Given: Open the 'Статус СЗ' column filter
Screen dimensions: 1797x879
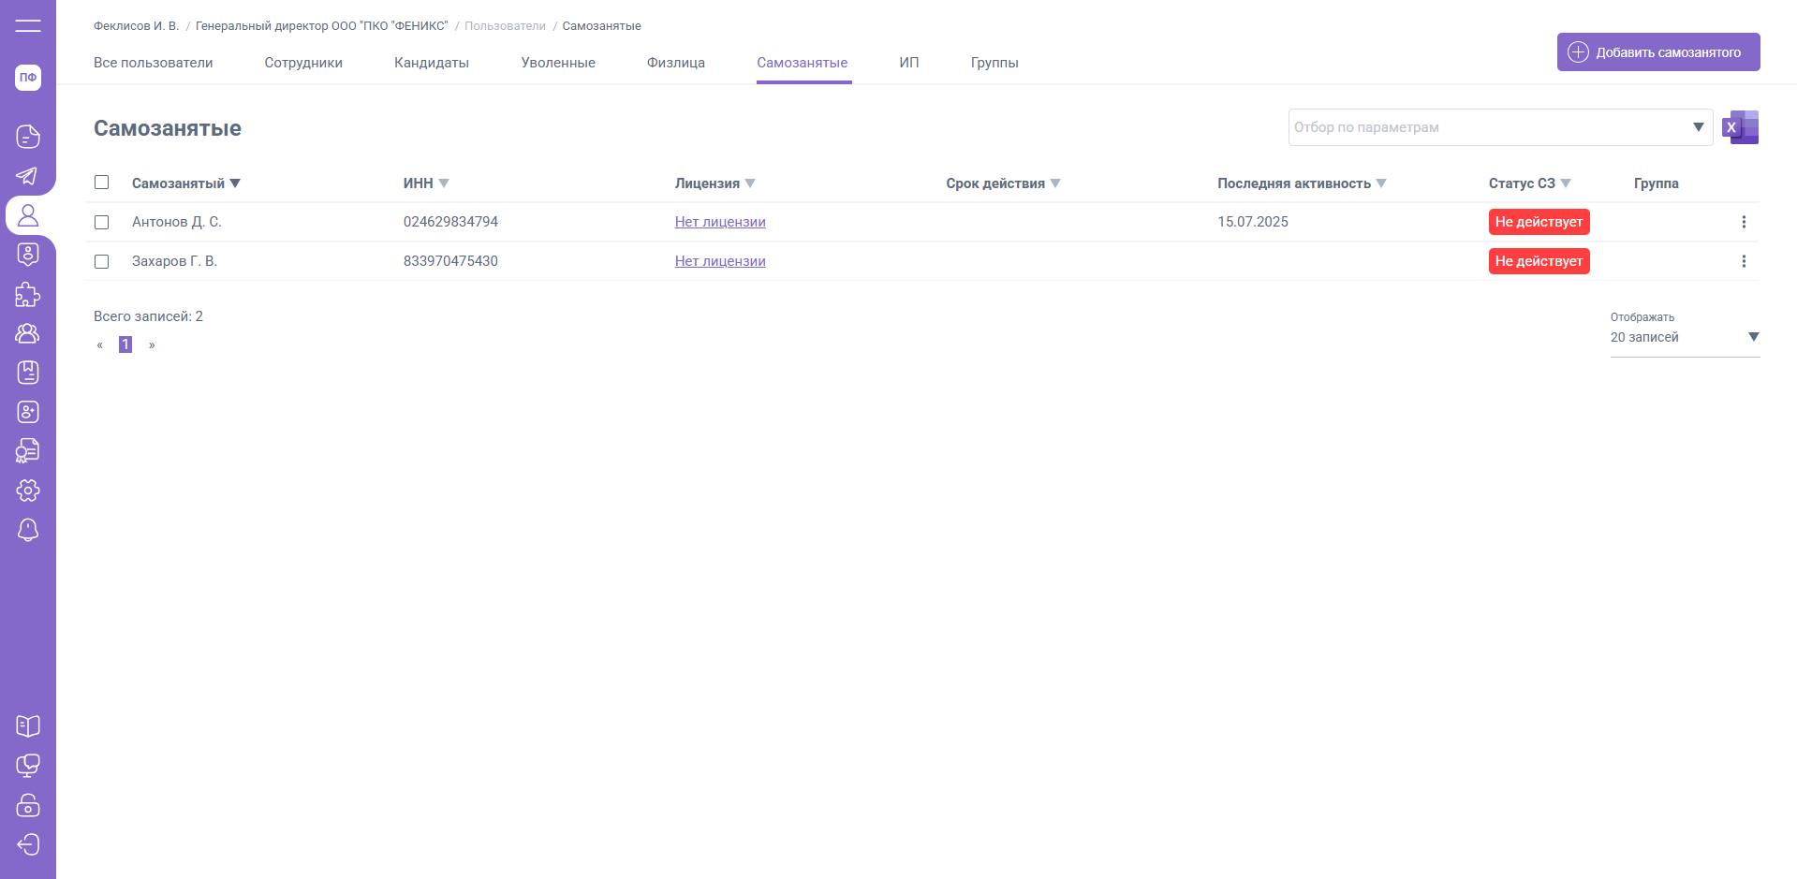Looking at the screenshot, I should click(1566, 183).
